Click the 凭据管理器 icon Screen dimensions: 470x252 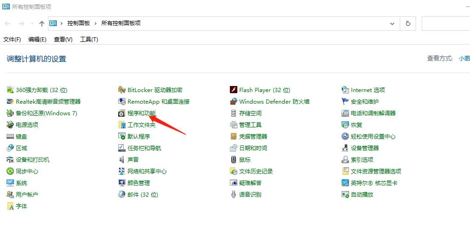coord(234,136)
